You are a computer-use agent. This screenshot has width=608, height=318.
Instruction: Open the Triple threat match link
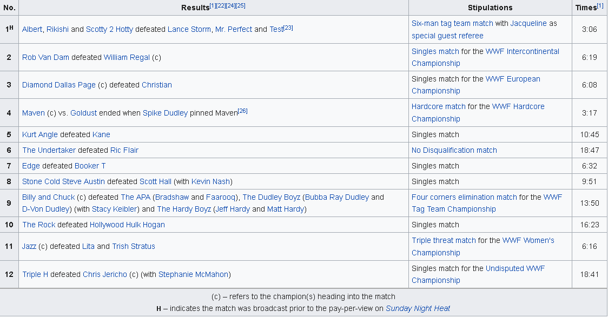444,241
